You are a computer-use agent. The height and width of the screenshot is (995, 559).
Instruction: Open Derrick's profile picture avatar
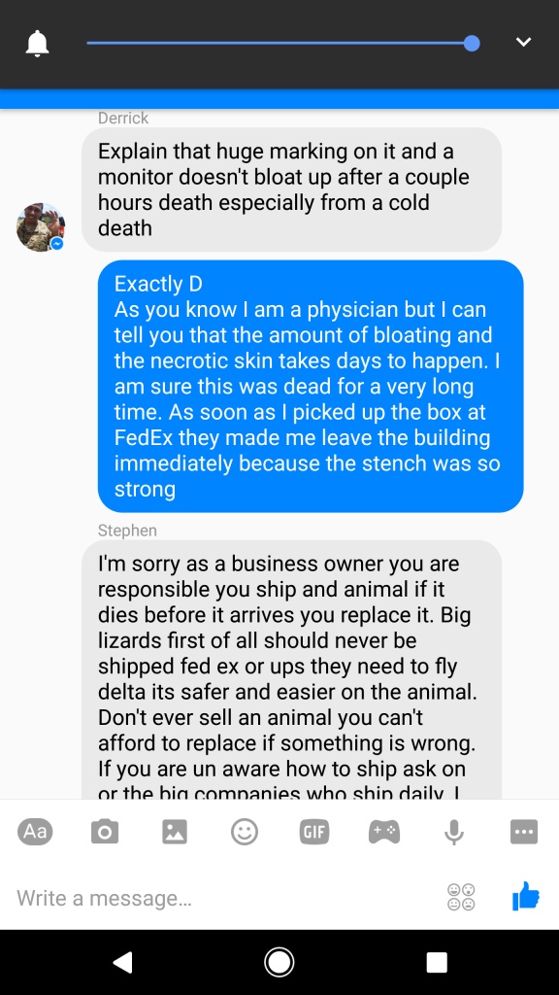(40, 227)
